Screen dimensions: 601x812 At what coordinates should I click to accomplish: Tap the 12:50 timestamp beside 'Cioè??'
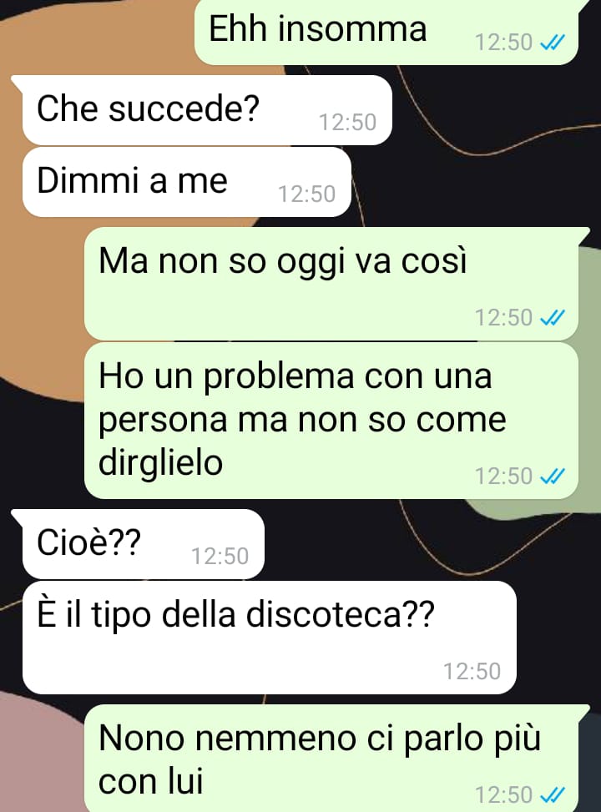click(220, 557)
